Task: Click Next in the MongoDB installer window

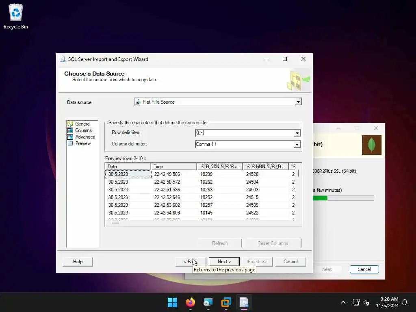Action: pos(327,269)
